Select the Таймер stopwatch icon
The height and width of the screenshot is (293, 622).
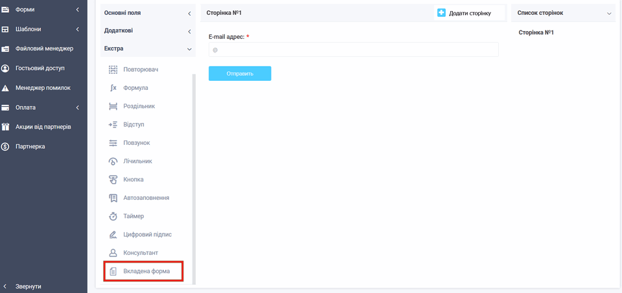[x=113, y=216]
